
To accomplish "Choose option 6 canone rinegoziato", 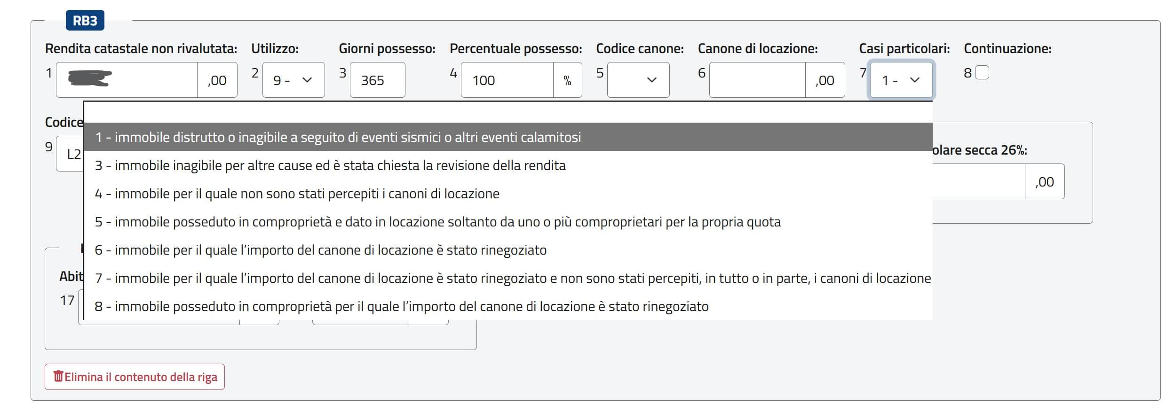I will pyautogui.click(x=321, y=250).
